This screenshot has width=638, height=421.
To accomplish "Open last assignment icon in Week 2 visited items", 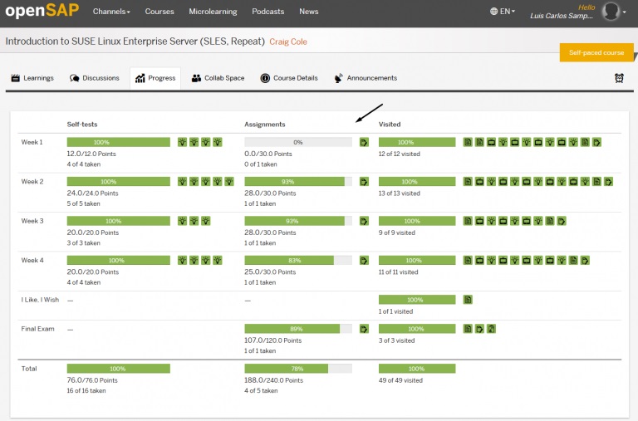I will click(x=609, y=181).
